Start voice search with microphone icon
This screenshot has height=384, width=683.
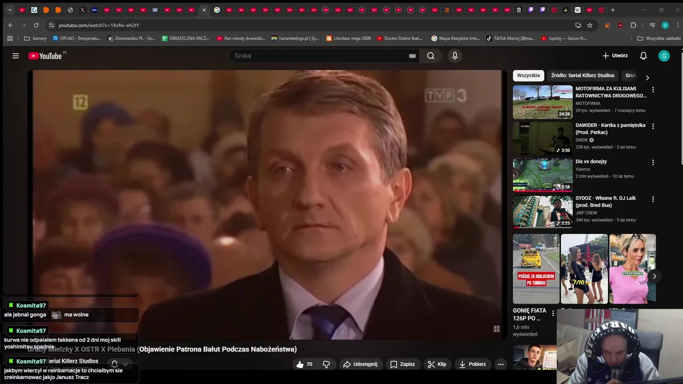[x=455, y=56]
